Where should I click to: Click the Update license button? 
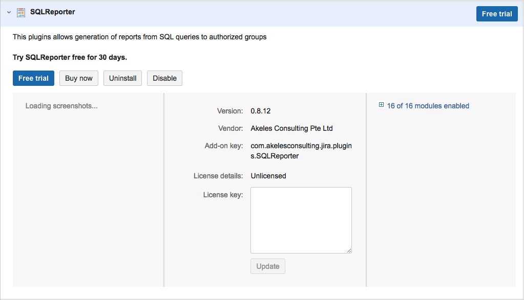click(x=267, y=266)
